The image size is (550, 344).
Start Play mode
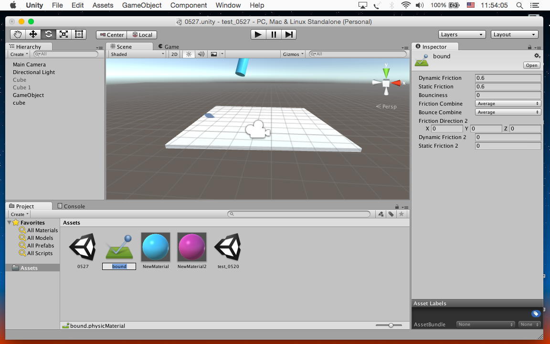[258, 34]
